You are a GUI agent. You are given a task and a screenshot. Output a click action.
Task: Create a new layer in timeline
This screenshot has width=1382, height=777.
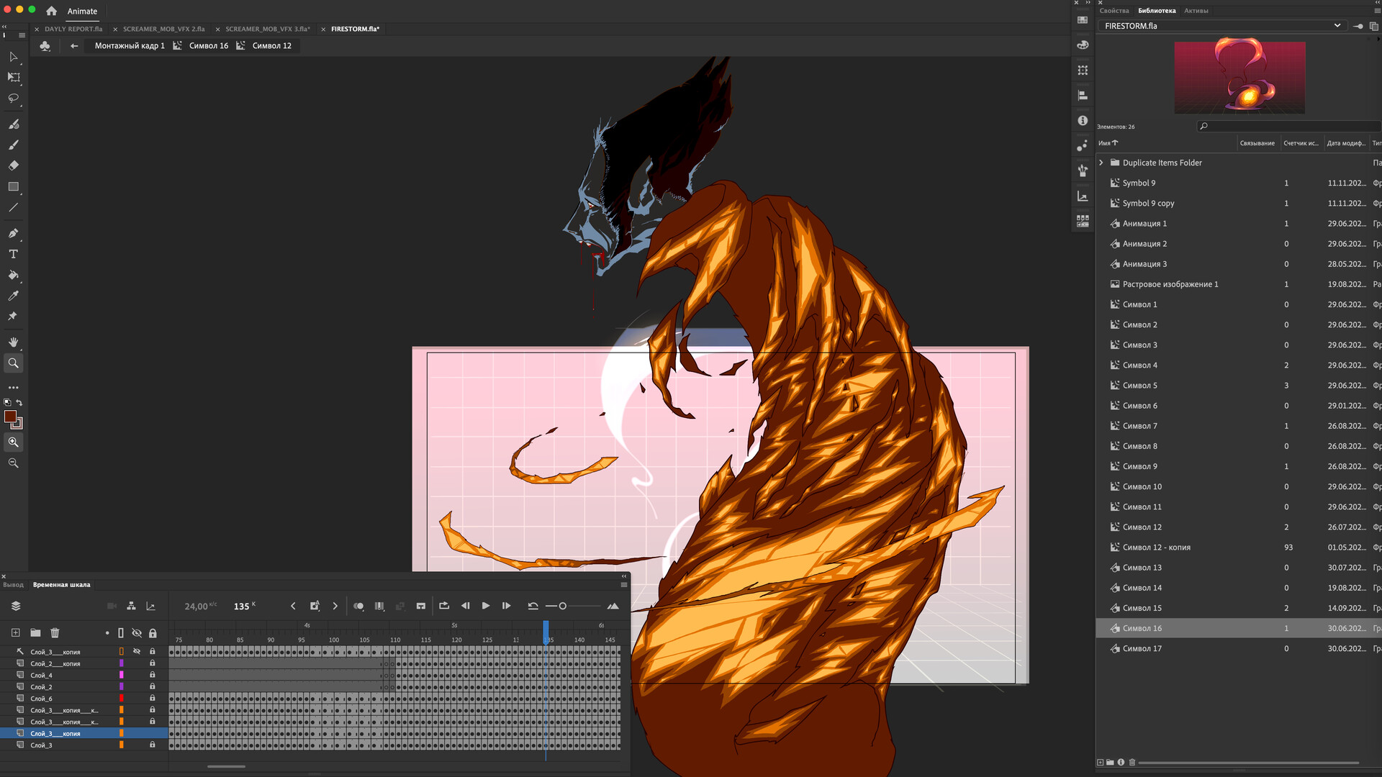tap(15, 633)
